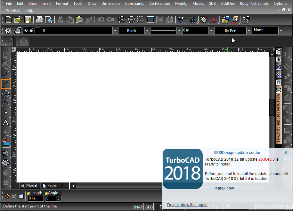Expand the layer 0 dropdown arrow

click(x=115, y=30)
